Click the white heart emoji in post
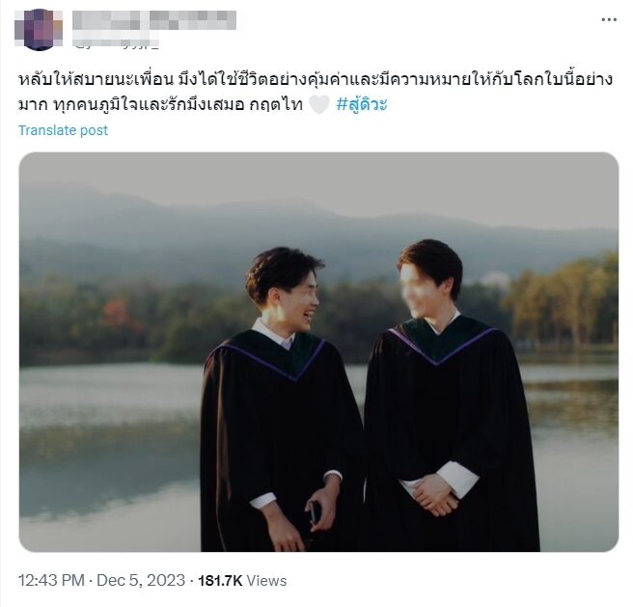 pos(319,105)
